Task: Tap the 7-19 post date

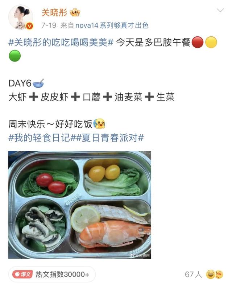Action: click(49, 25)
